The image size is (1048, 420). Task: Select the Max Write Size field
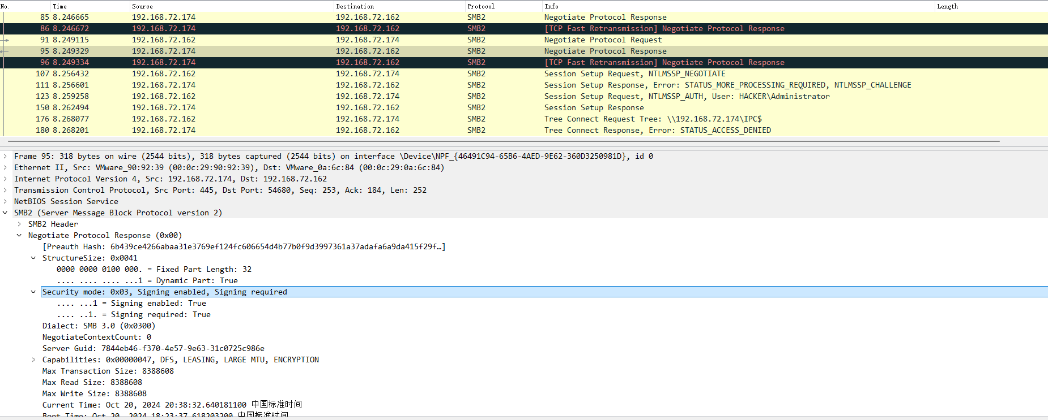coord(95,394)
